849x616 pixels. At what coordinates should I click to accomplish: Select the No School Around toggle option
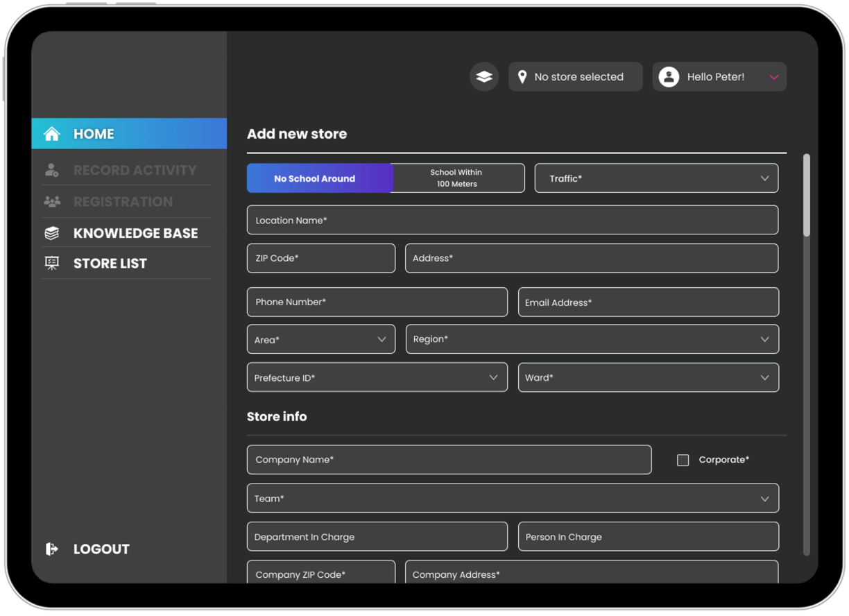coord(320,178)
